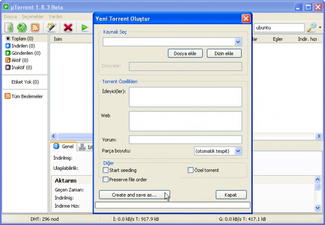The width and height of the screenshot is (325, 225).
Task: Select Aktif (0) category in sidebar
Action: tap(17, 60)
